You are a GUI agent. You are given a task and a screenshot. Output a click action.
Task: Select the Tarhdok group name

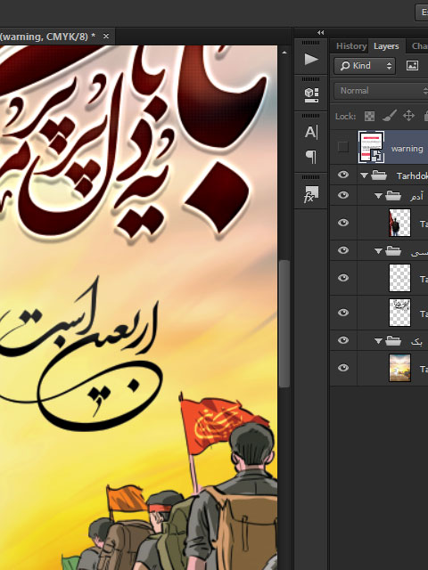tap(412, 176)
